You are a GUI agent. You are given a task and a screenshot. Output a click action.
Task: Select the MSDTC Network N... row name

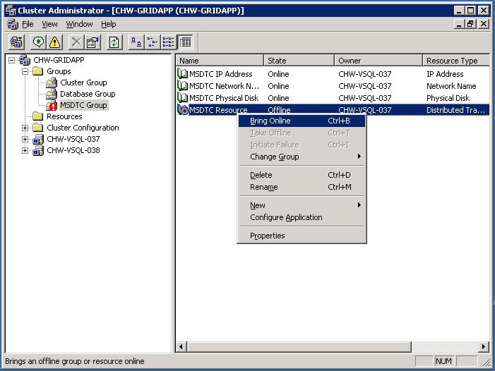[224, 86]
